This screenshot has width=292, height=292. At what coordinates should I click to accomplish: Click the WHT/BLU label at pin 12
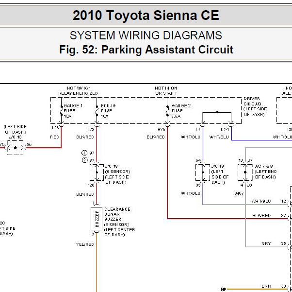(x=261, y=201)
